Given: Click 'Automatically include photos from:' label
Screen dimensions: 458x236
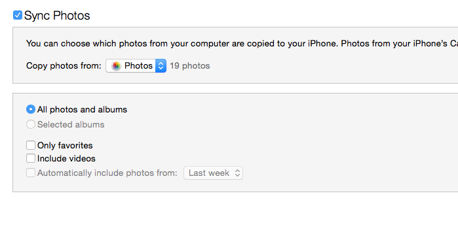Looking at the screenshot, I should (107, 173).
